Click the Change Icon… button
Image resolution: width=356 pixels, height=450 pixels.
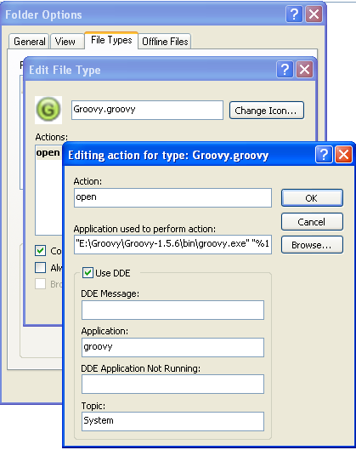[x=266, y=111]
